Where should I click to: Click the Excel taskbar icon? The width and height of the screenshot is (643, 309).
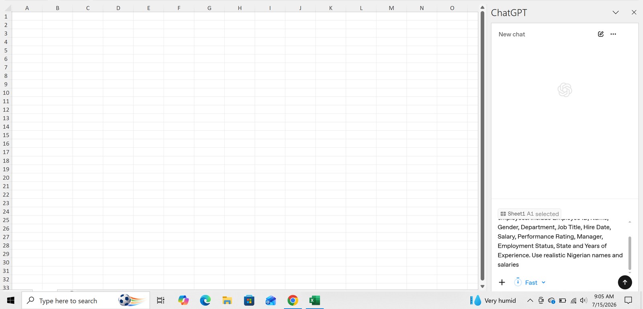coord(315,300)
